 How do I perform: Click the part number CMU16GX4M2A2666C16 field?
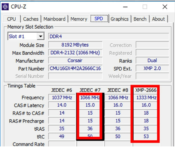coord(75,68)
